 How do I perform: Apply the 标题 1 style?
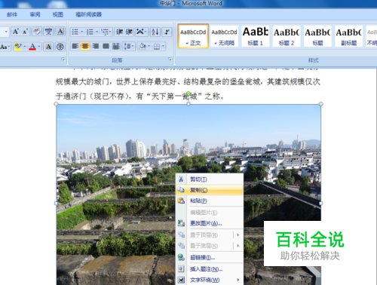(256, 36)
